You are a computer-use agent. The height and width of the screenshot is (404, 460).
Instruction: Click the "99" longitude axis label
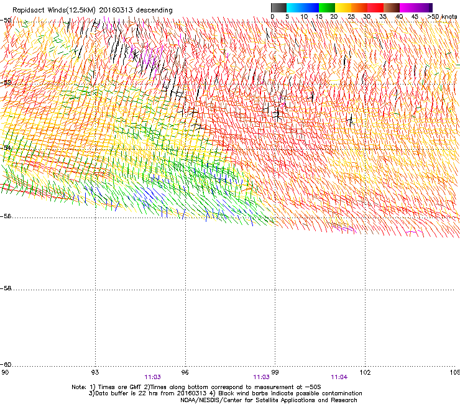point(275,372)
